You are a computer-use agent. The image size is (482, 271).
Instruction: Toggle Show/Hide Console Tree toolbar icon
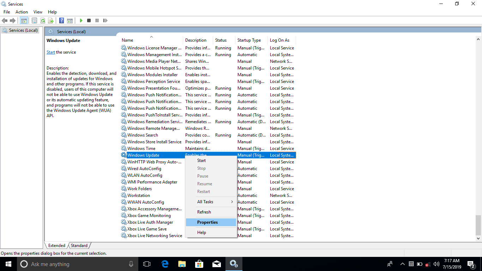coord(24,20)
